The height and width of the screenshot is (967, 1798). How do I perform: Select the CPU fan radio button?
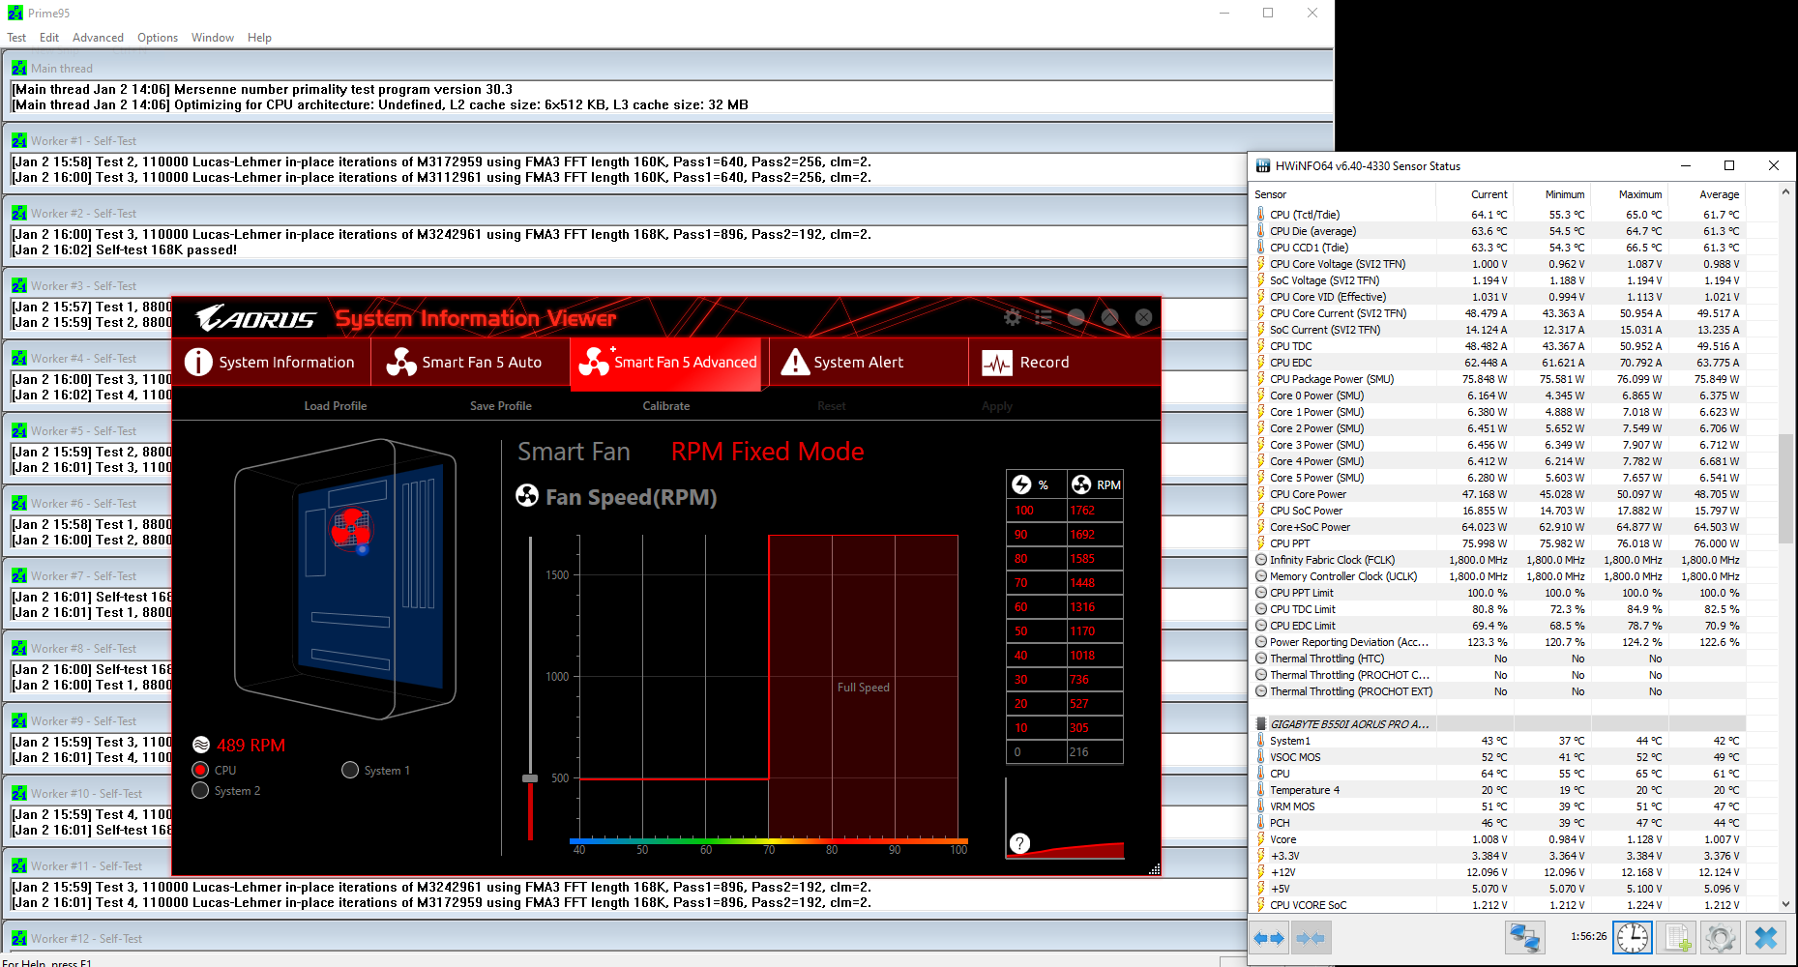(x=200, y=770)
